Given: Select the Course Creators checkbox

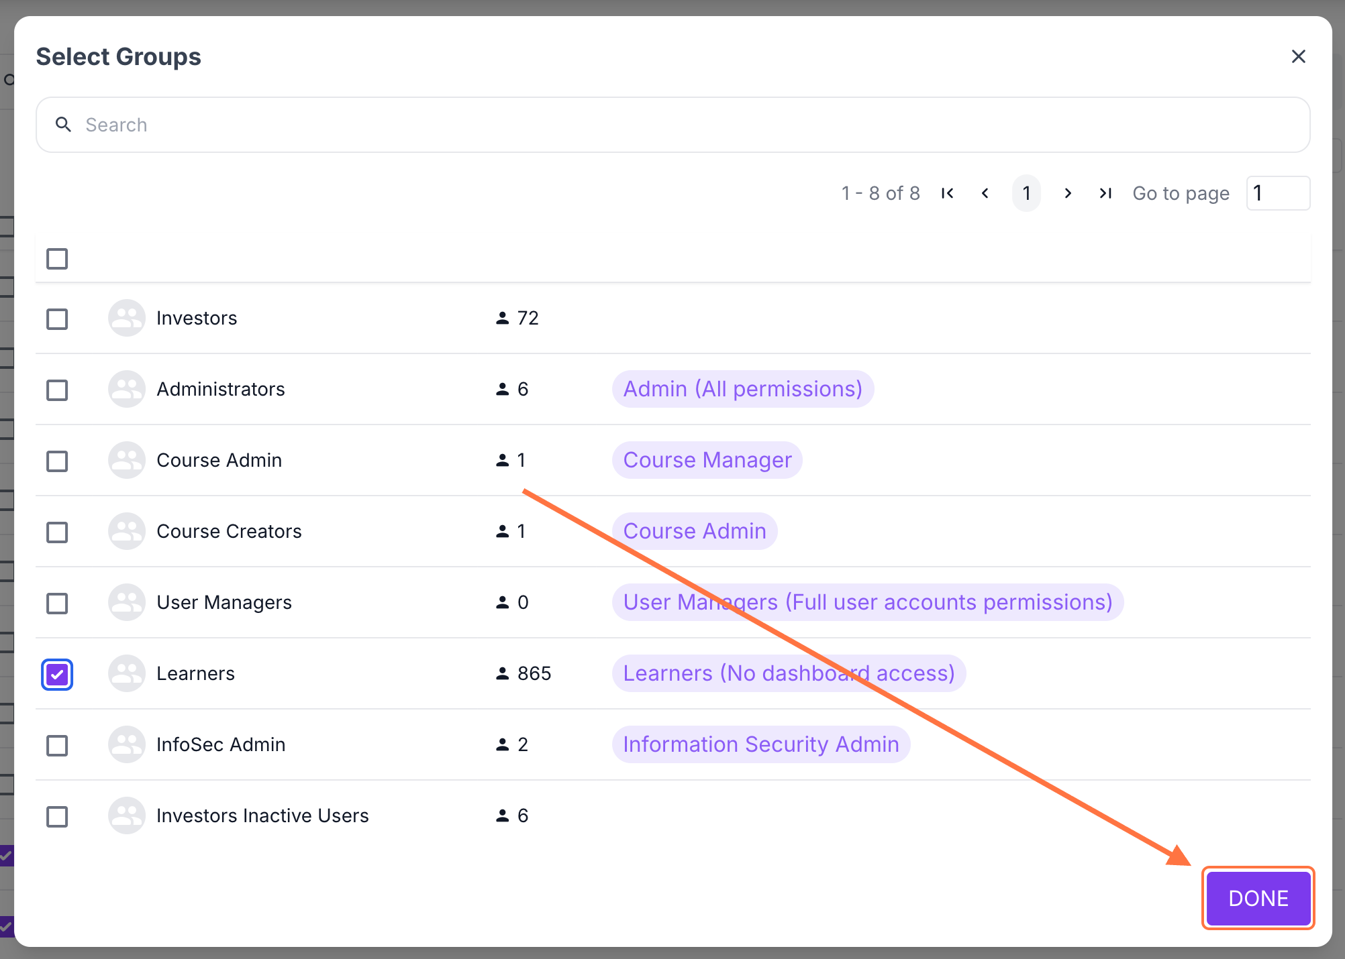Looking at the screenshot, I should click(57, 532).
